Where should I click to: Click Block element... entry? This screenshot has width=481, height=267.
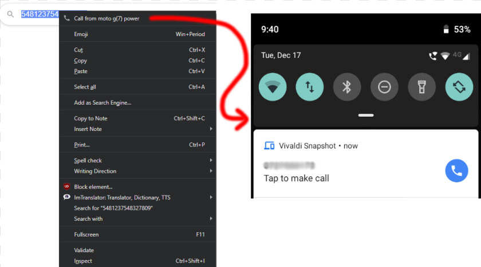point(137,186)
